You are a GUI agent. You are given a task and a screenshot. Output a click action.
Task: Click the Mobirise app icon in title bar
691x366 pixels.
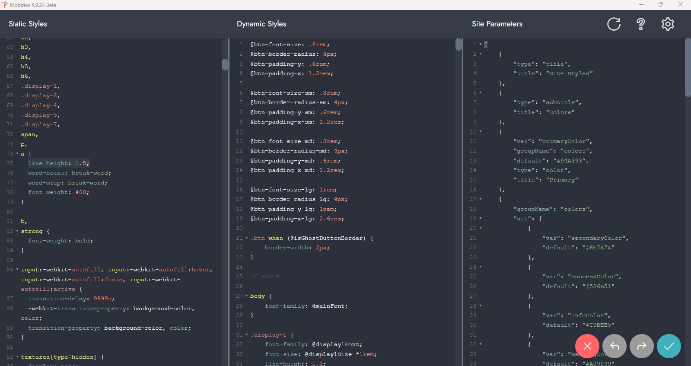coord(4,5)
